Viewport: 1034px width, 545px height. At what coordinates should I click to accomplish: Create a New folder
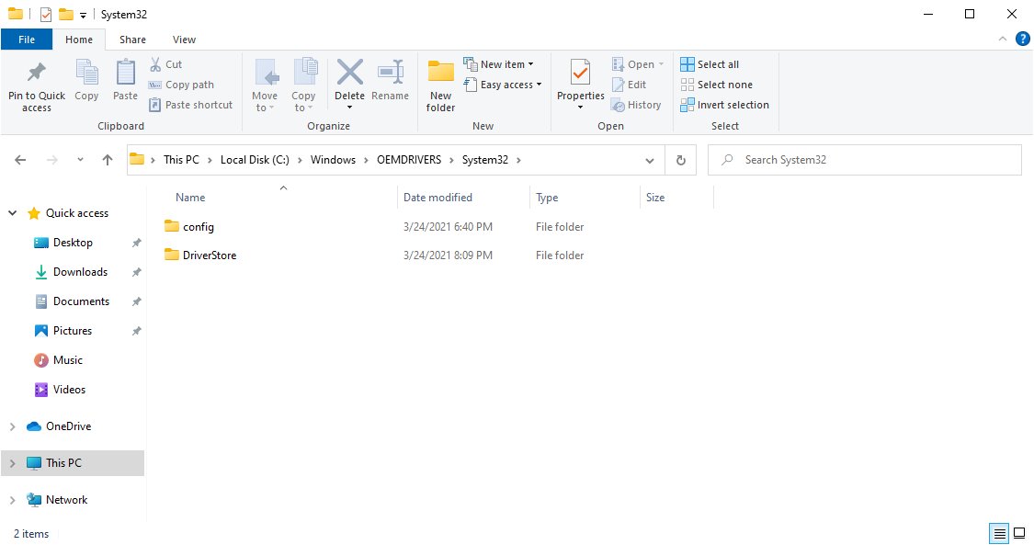click(x=440, y=85)
